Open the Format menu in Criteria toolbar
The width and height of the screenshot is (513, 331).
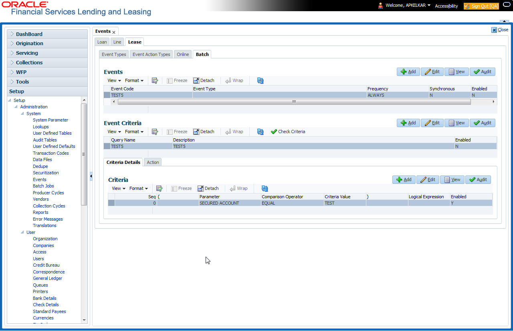(x=139, y=188)
